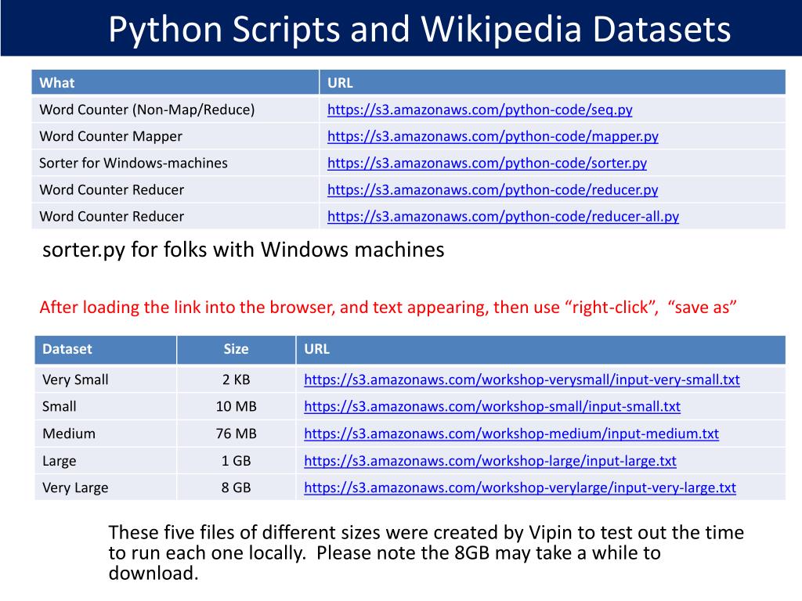Open the input-very-large.txt URL
Screen dimensions: 802x601
point(520,488)
